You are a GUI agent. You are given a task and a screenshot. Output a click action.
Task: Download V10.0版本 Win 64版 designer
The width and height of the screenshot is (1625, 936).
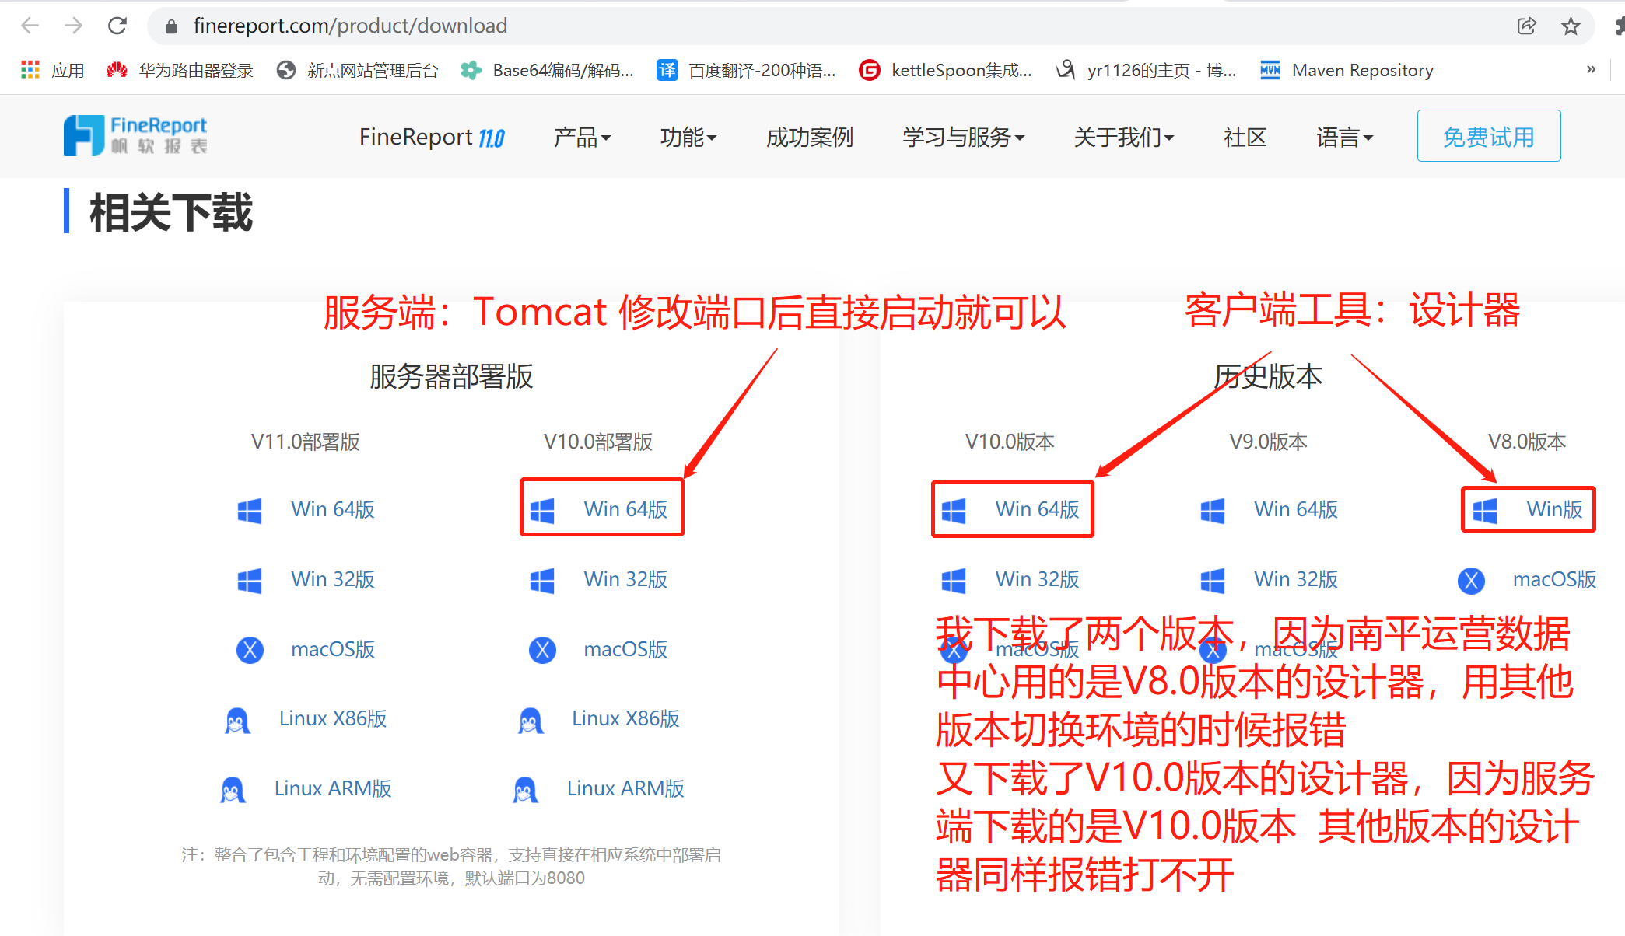1038,509
